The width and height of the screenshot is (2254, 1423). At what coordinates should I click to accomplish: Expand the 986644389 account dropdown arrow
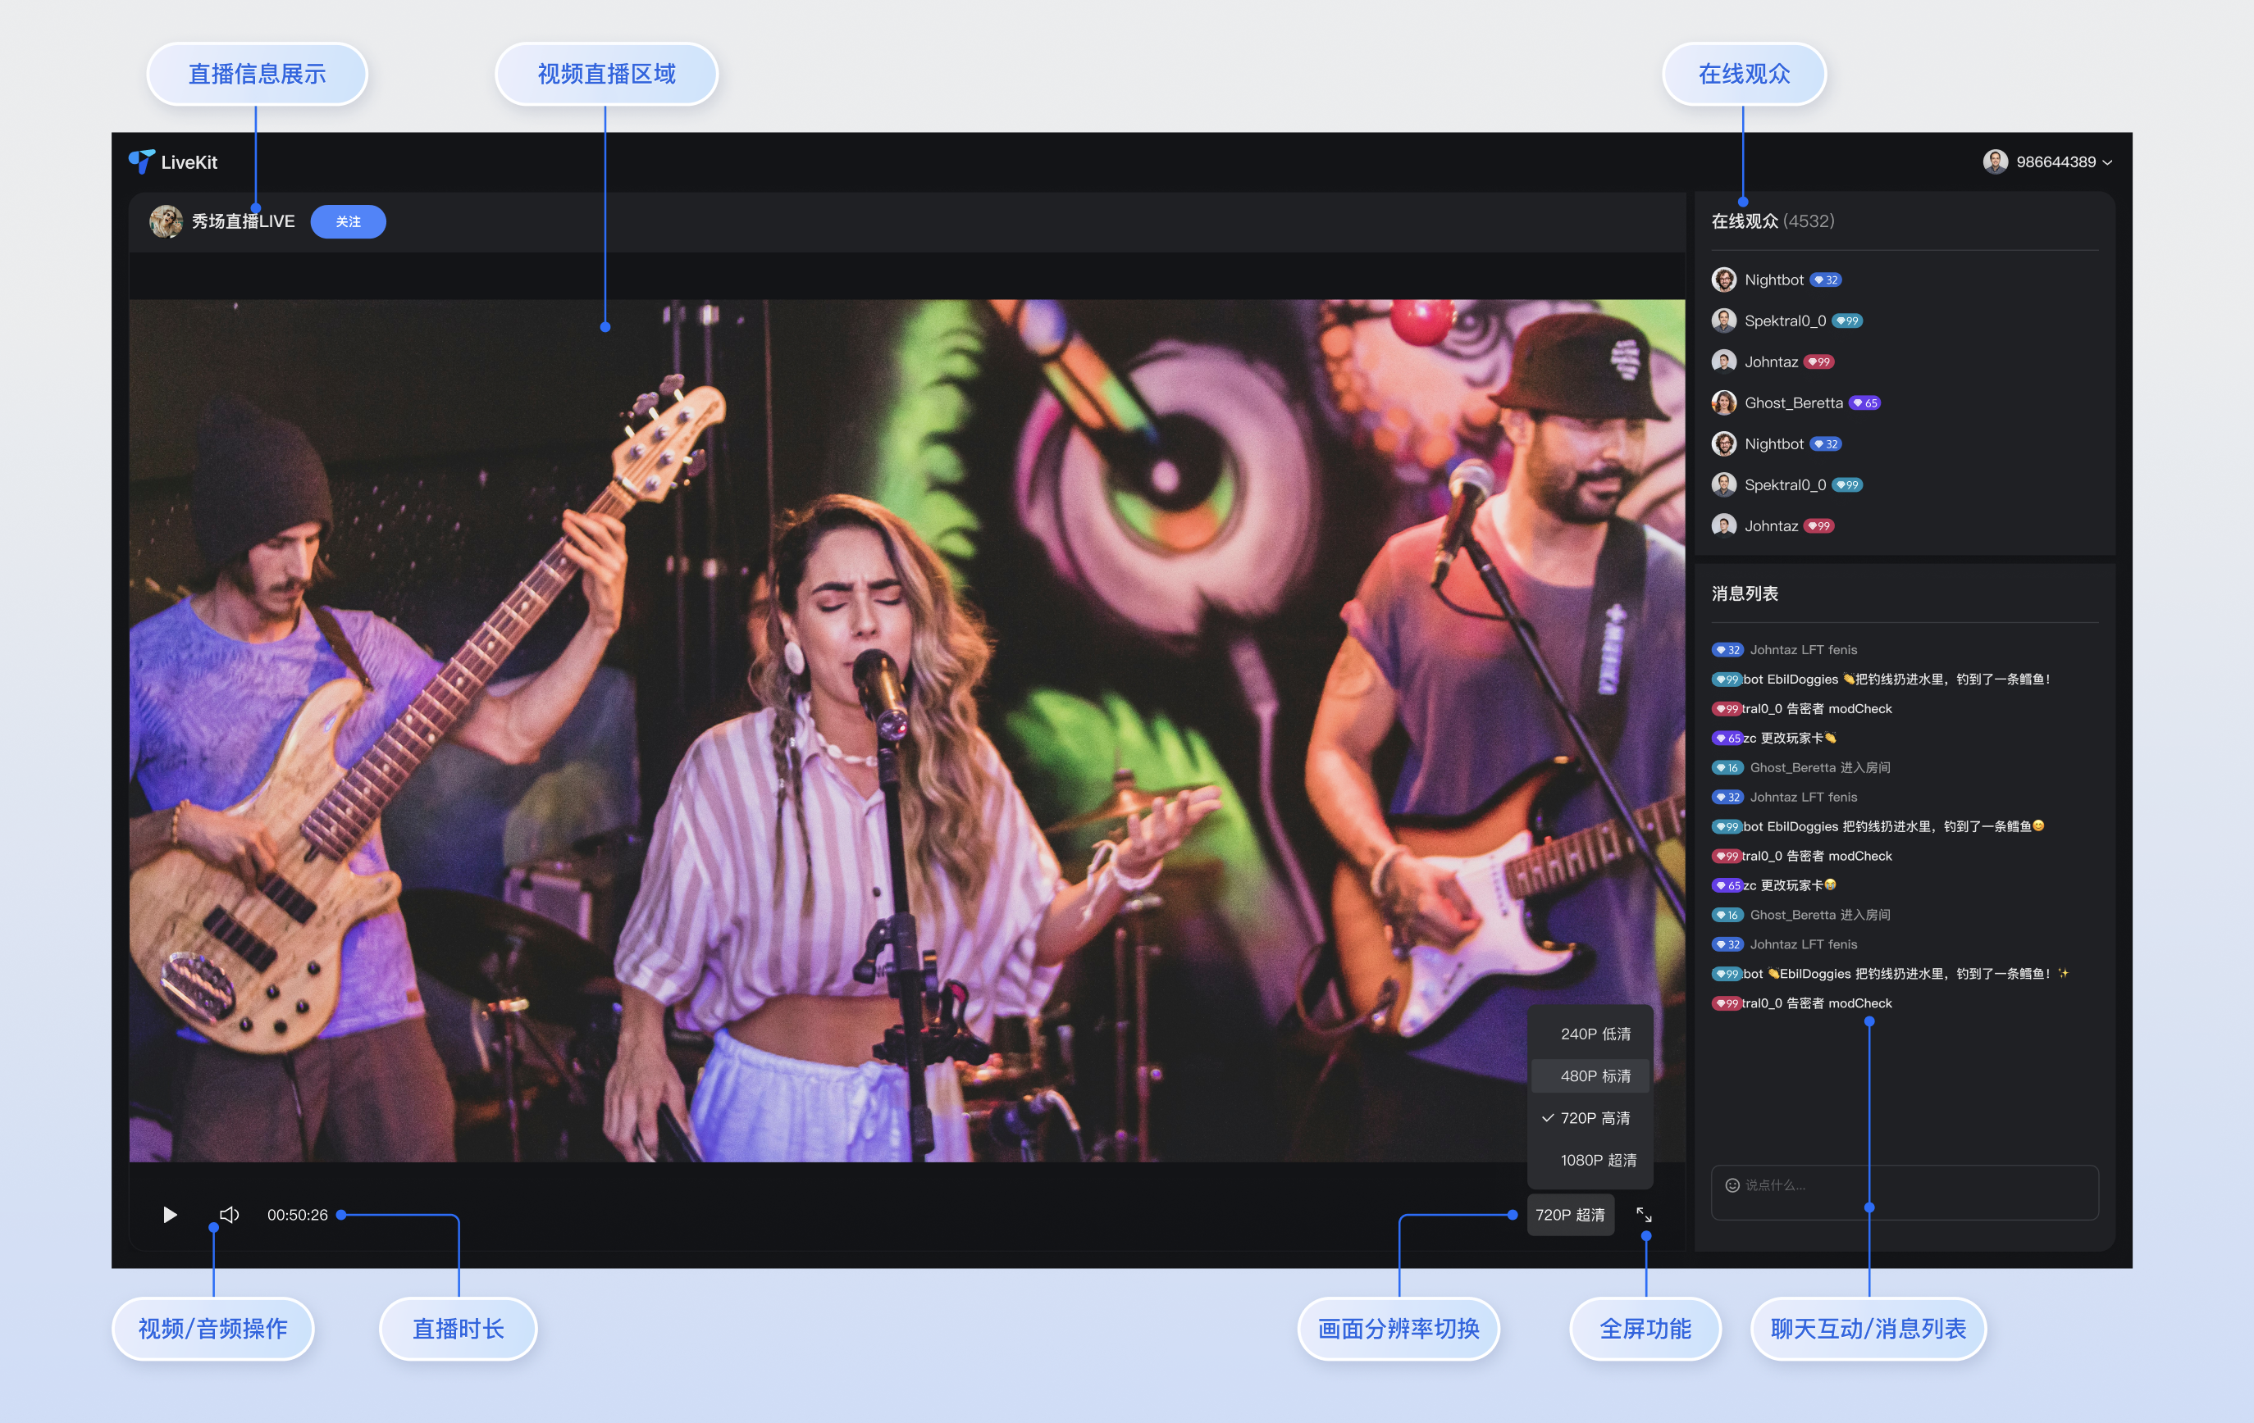[x=2107, y=163]
